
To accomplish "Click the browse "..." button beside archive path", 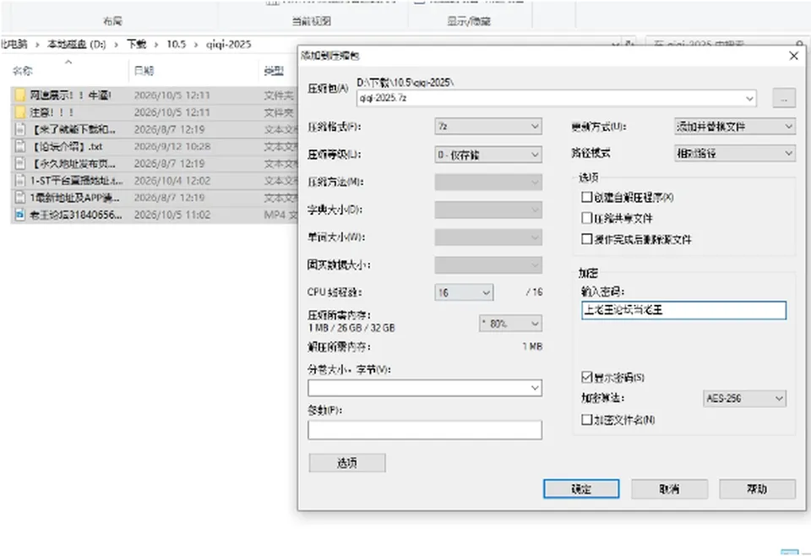I will click(x=784, y=98).
